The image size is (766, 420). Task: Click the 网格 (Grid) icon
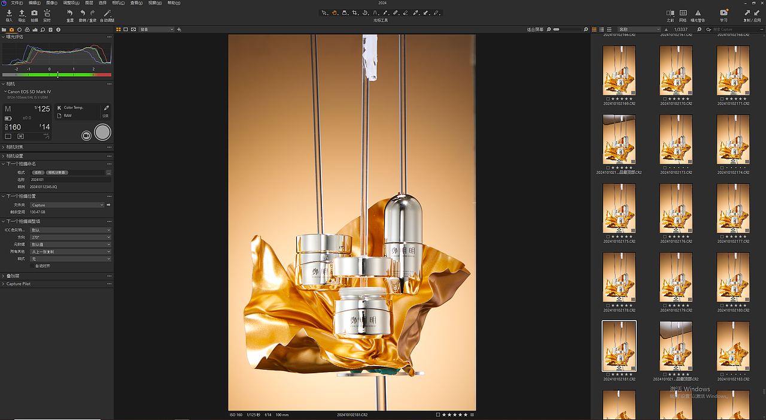(x=683, y=13)
